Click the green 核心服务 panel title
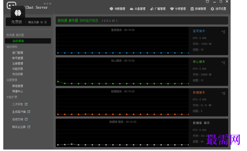The width and height of the screenshot is (247, 151). pyautogui.click(x=199, y=62)
